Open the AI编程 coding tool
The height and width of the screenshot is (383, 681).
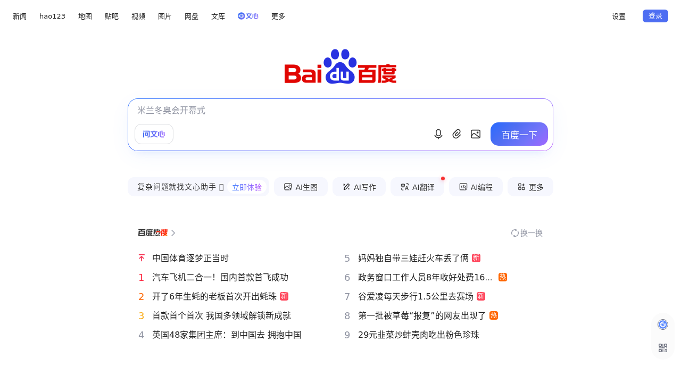pyautogui.click(x=476, y=187)
